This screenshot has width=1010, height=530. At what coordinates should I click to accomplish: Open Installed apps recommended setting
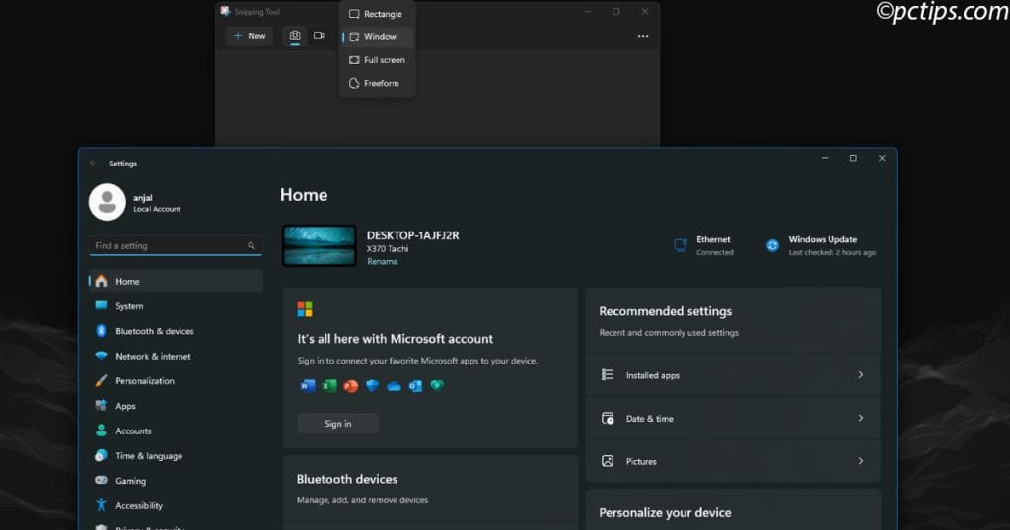click(733, 375)
